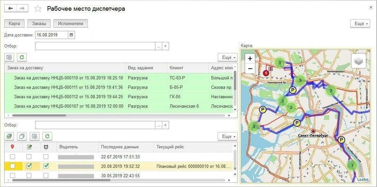This screenshot has height=187, width=377.
Task: Open the map layers selector icon
Action: 359,61
